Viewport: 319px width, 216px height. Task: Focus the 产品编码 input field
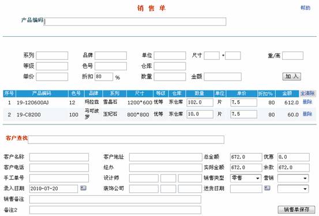(x=135, y=22)
